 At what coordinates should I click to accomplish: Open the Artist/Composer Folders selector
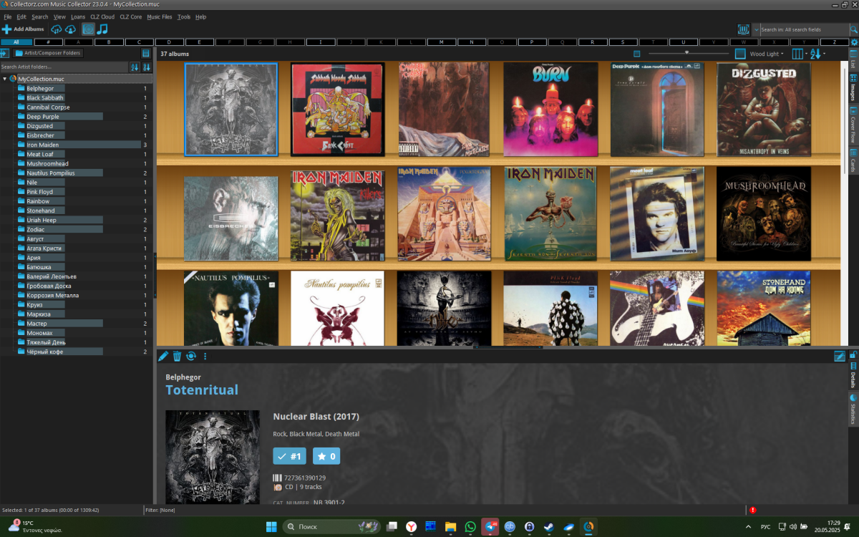(48, 53)
